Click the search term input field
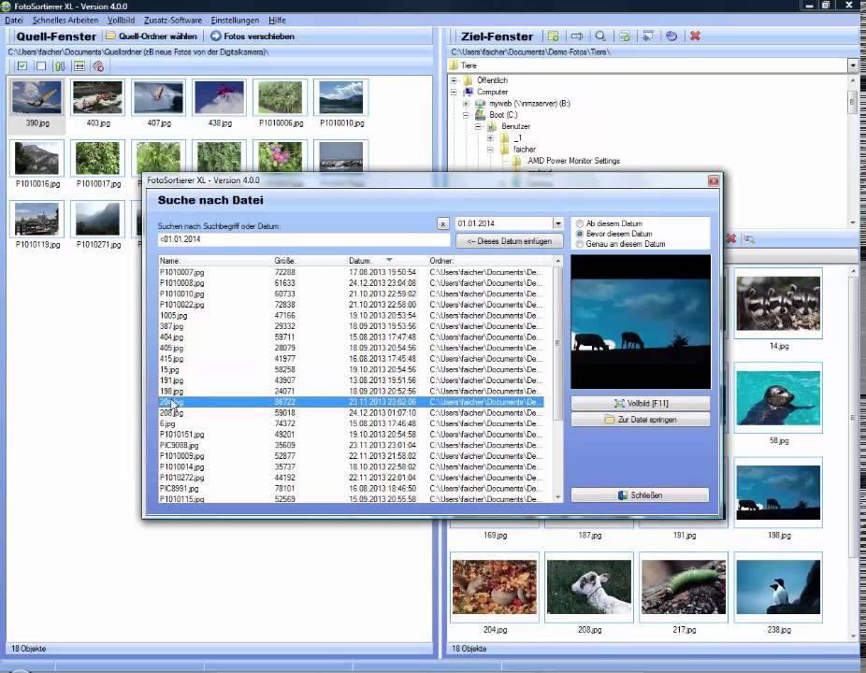Screen dimensions: 866x673 click(x=303, y=239)
